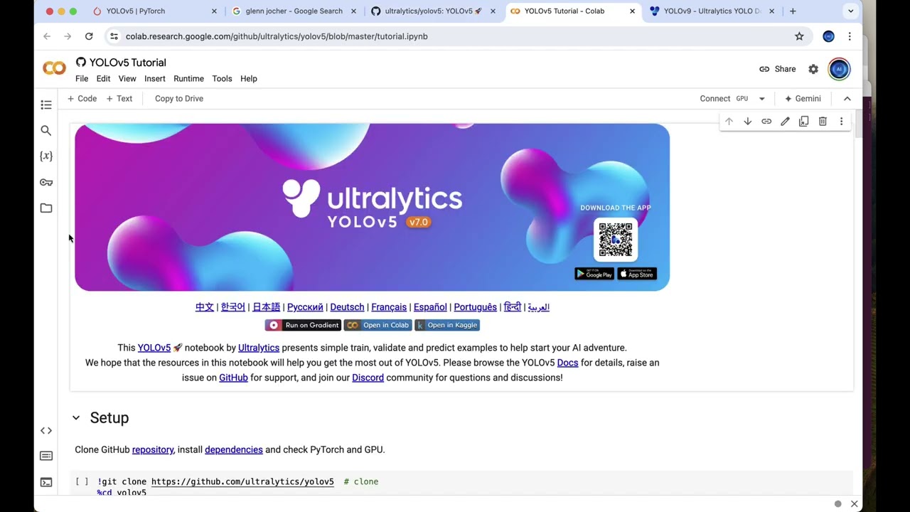Open the Insert menu

pos(154,79)
